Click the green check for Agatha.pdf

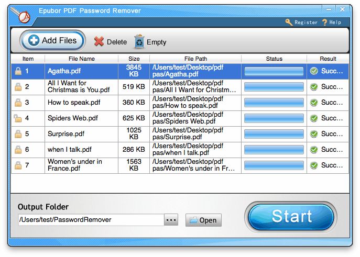[314, 71]
